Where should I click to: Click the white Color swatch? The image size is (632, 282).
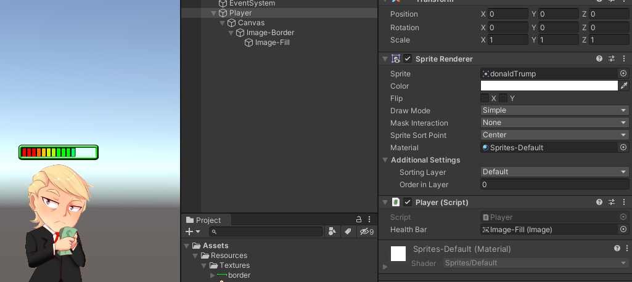pos(549,86)
